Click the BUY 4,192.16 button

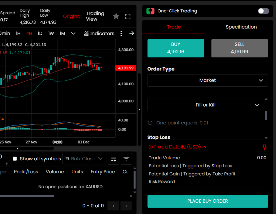(x=176, y=48)
